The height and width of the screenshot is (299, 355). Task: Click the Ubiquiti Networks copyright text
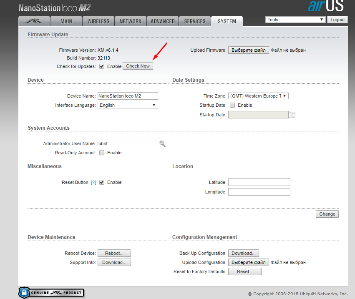click(298, 294)
